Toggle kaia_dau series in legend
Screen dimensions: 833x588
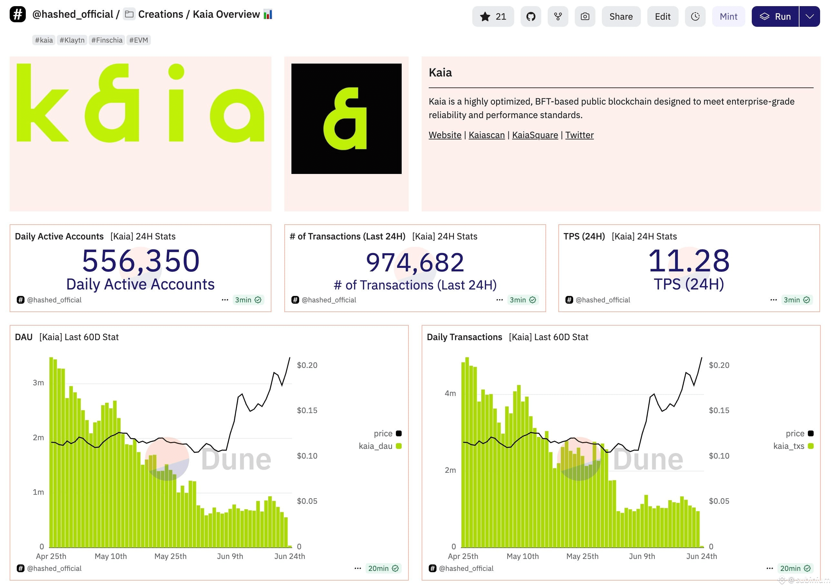[x=380, y=446]
